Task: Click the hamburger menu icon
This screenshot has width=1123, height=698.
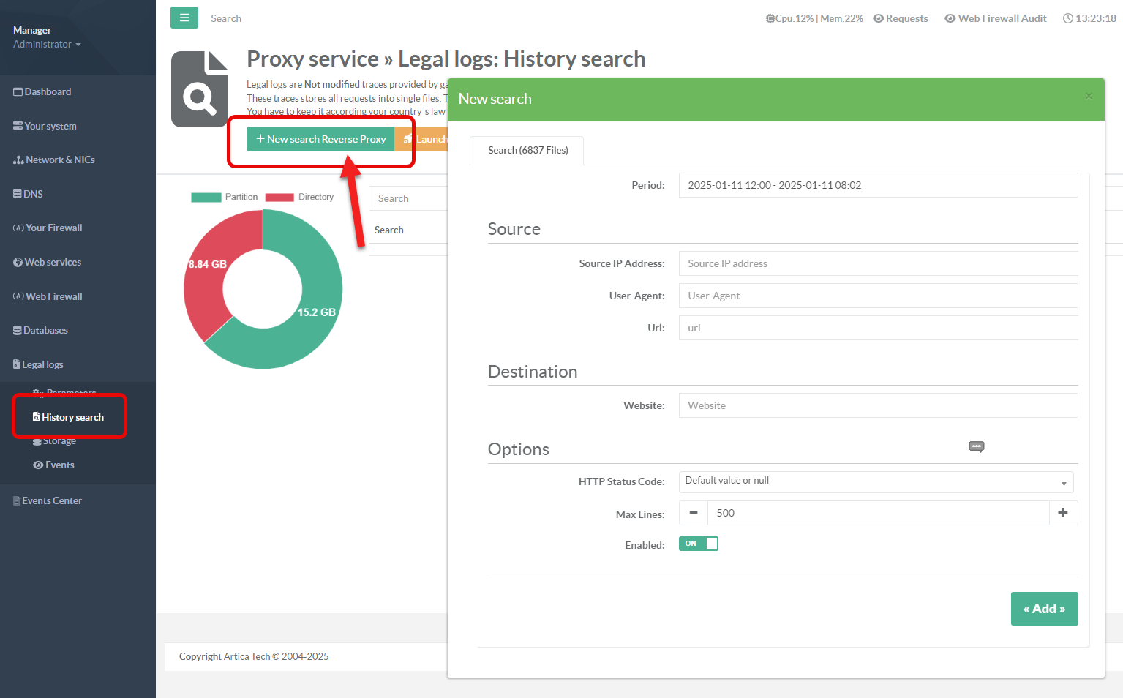Action: [184, 18]
